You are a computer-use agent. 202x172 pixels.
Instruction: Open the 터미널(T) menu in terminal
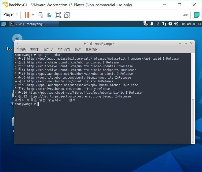[64, 49]
